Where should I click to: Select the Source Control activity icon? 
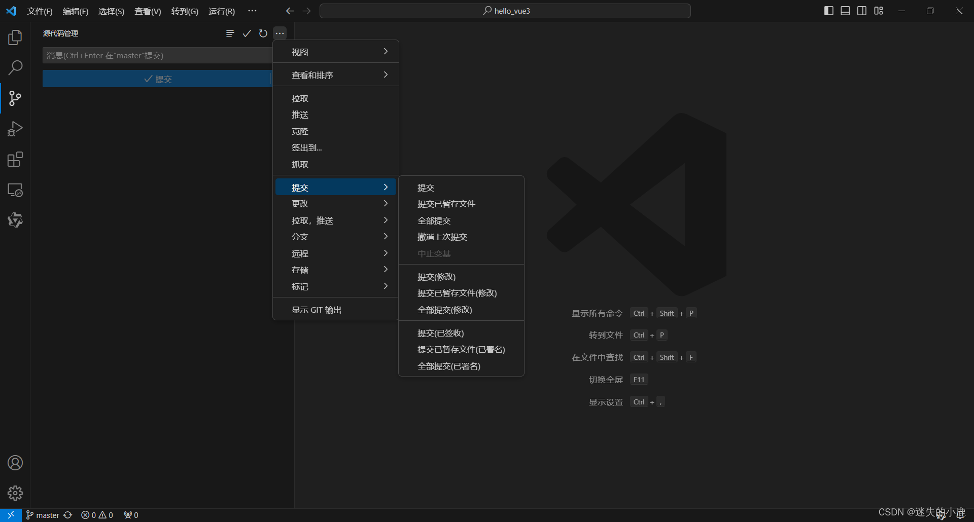point(15,98)
